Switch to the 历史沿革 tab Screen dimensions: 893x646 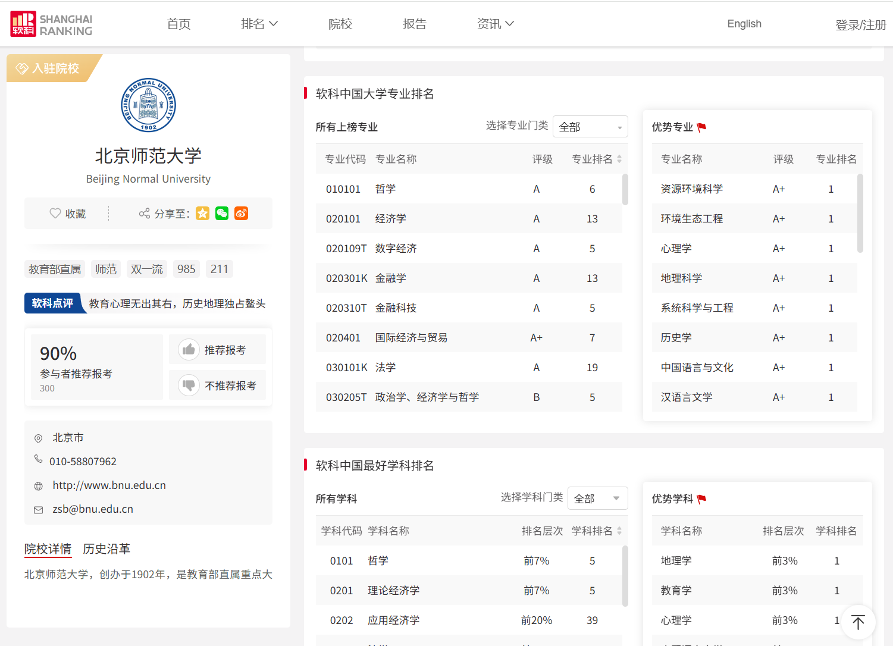pos(106,548)
